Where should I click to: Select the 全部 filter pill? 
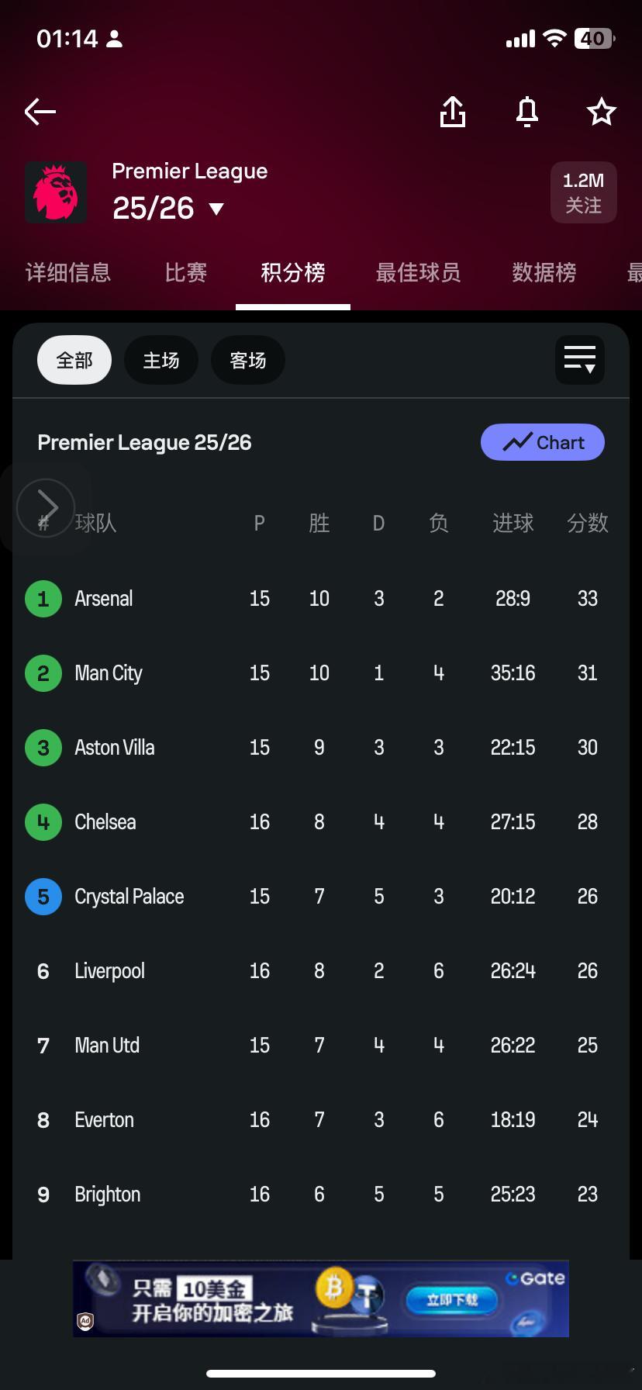(74, 360)
